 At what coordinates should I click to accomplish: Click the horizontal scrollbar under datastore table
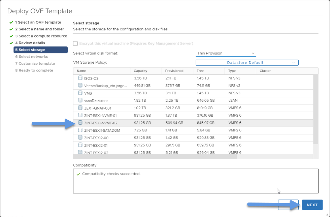tap(155, 157)
